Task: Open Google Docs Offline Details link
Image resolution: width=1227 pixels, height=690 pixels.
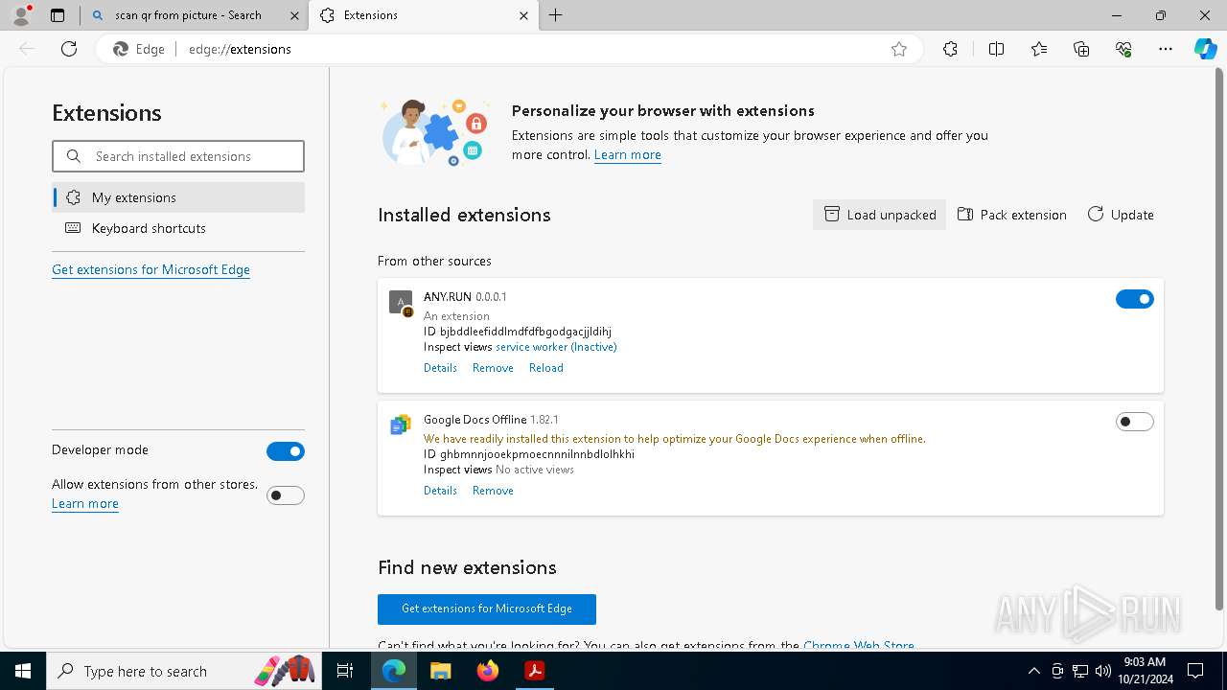Action: 440,491
